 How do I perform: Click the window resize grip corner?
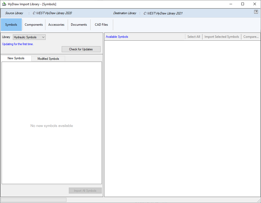coord(259,201)
